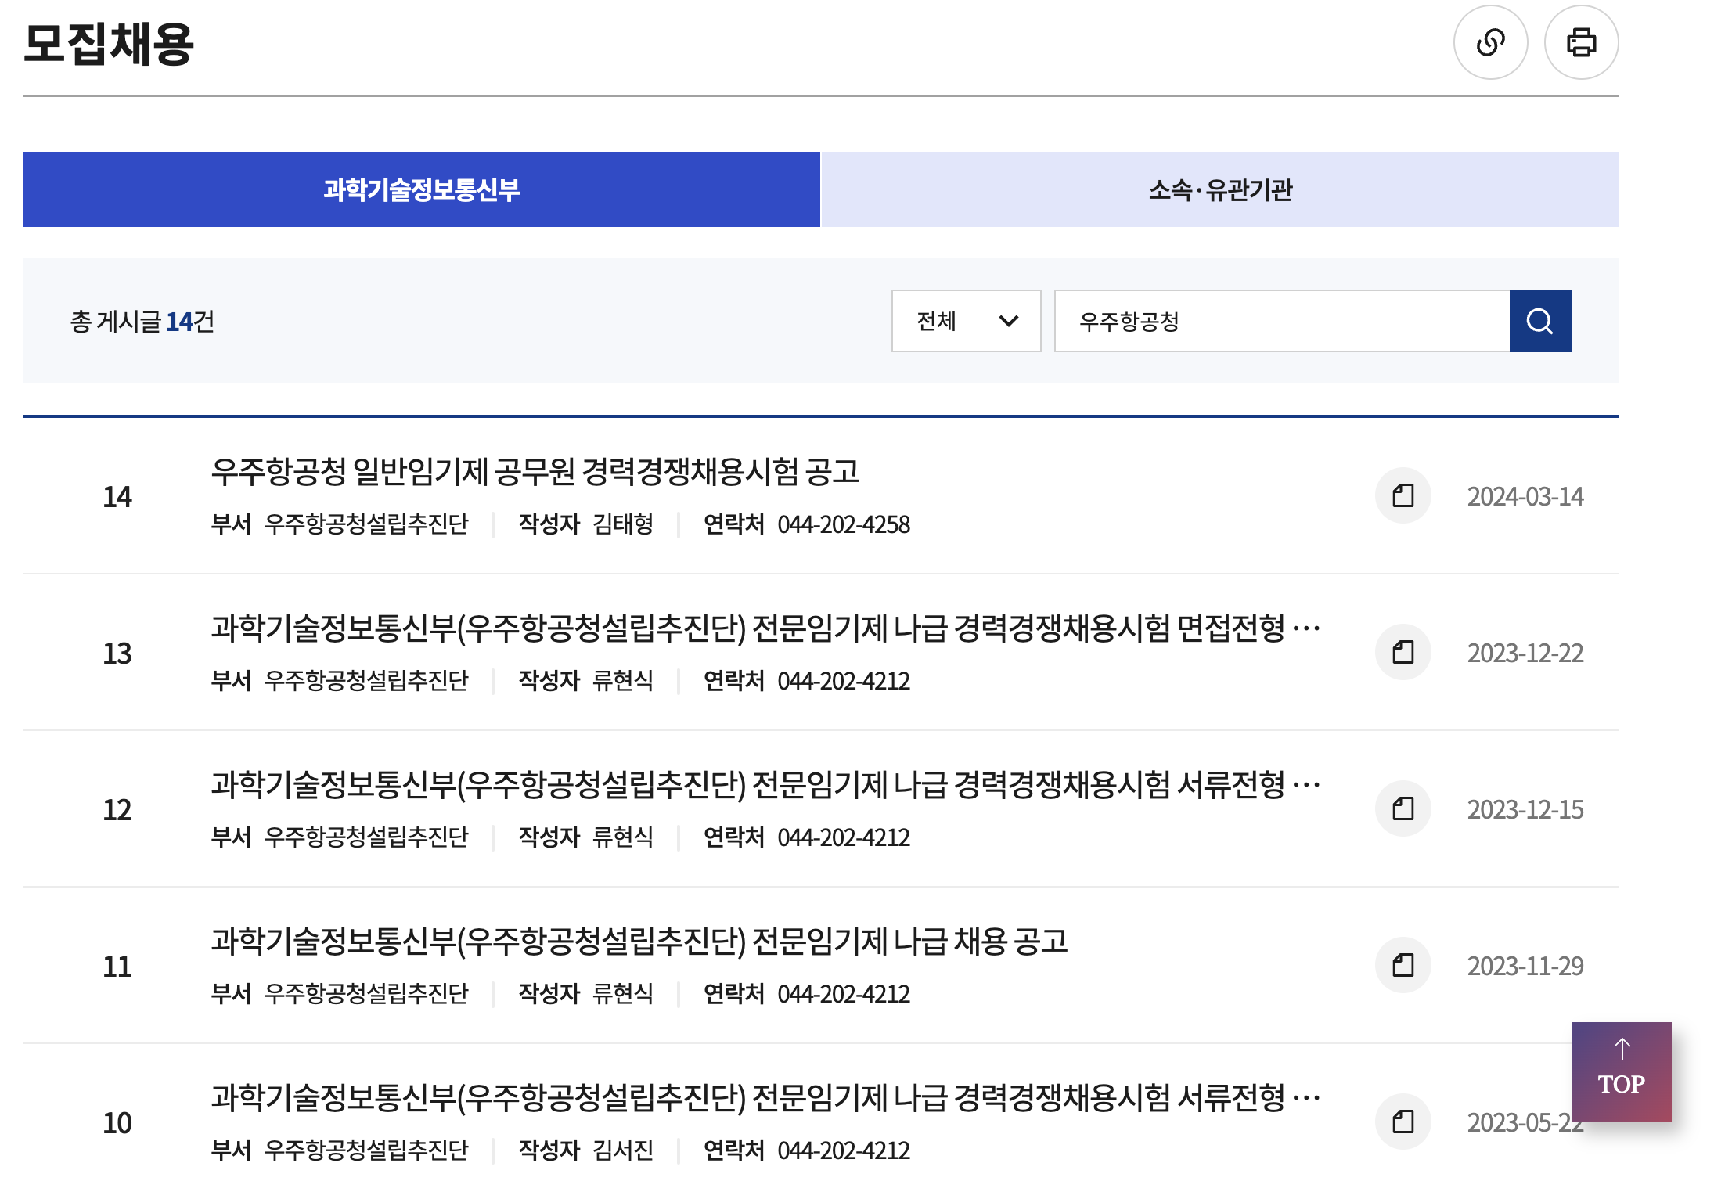Open post 13 면접전형 announcement
The height and width of the screenshot is (1199, 1714).
(x=765, y=628)
